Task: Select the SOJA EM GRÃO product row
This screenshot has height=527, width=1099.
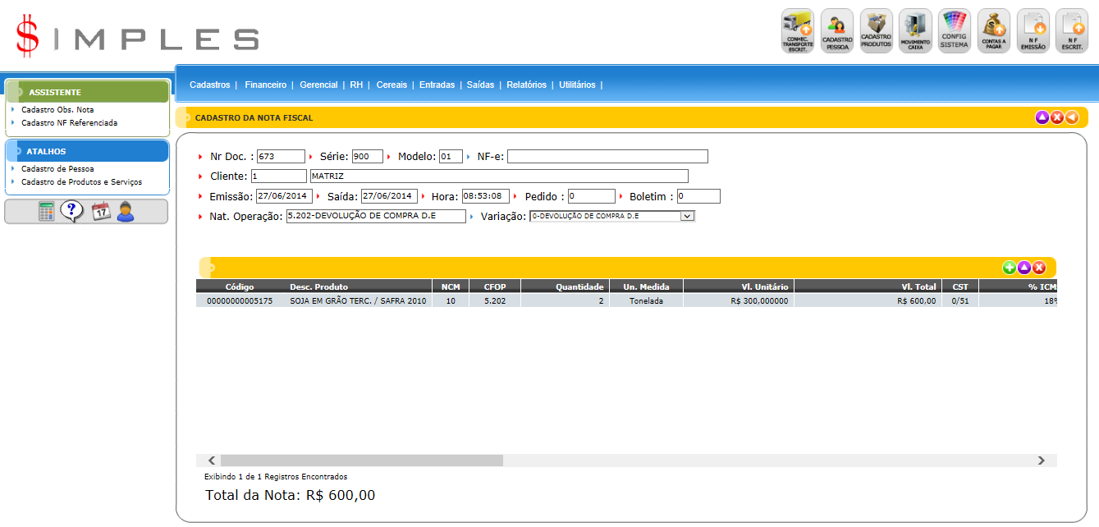Action: point(359,301)
